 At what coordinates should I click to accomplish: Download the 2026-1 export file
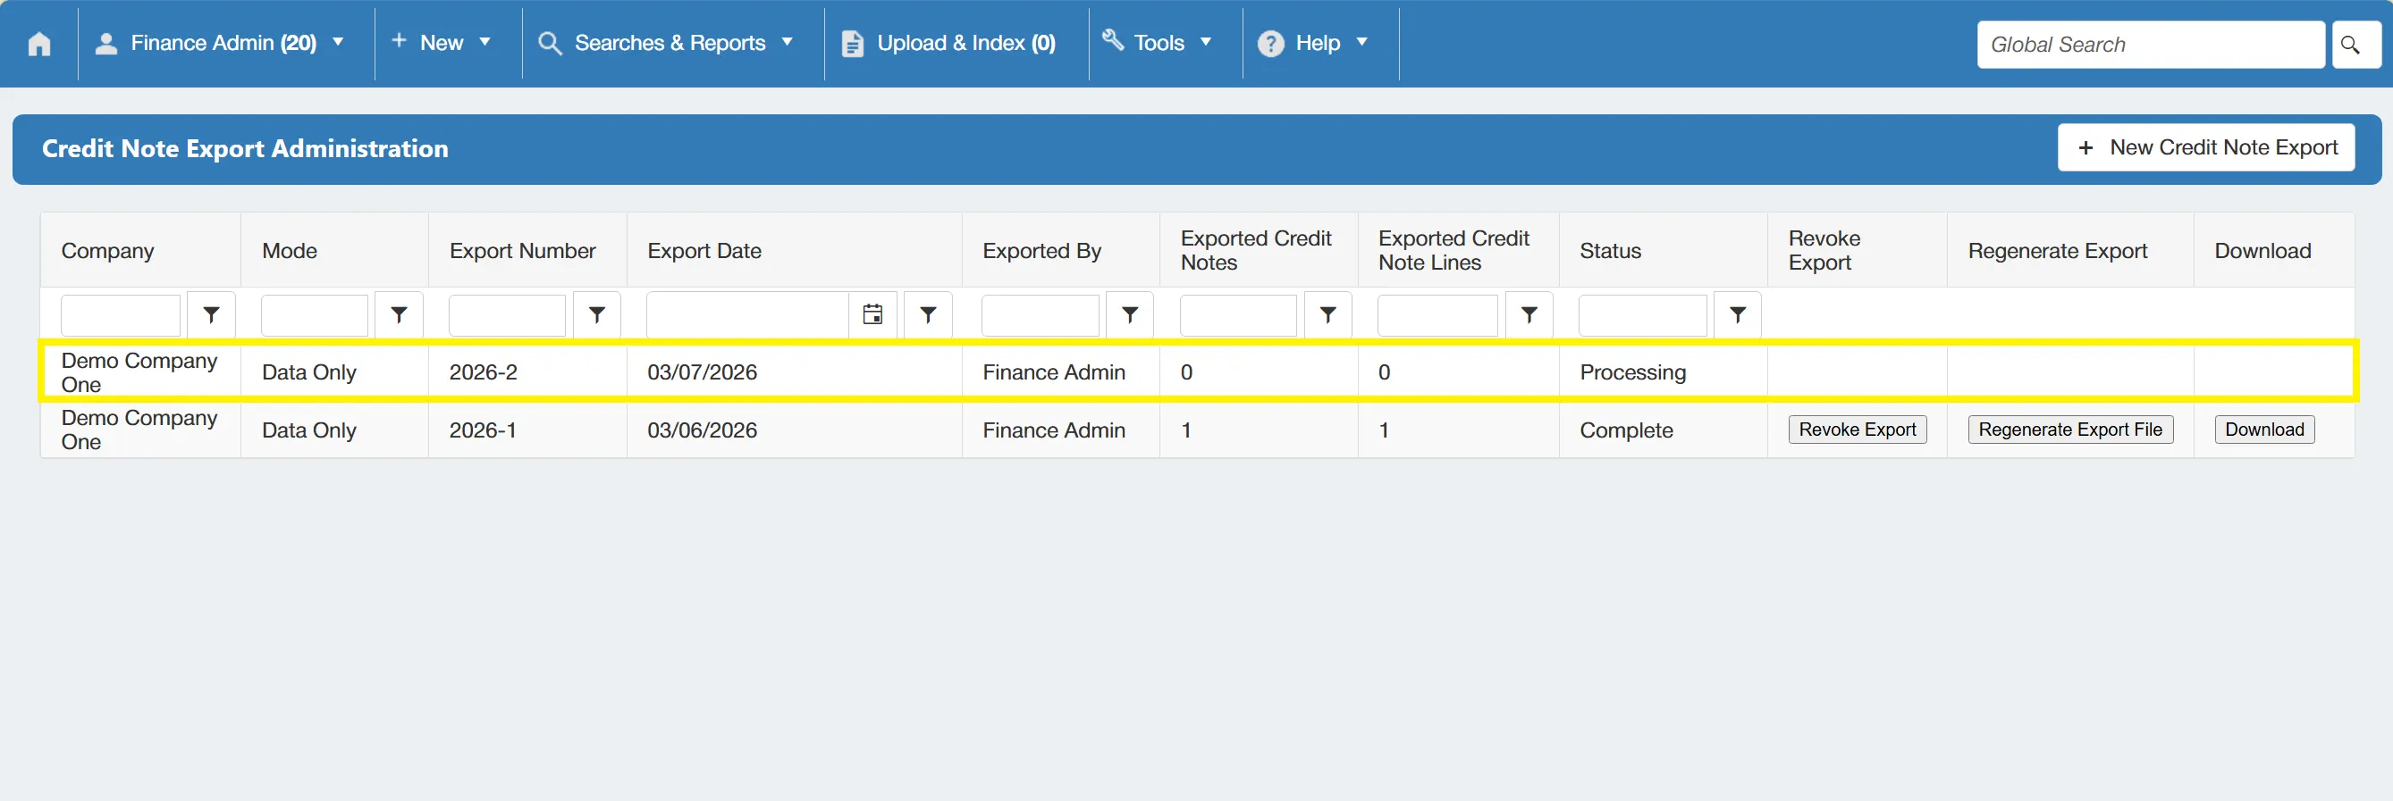pos(2264,430)
